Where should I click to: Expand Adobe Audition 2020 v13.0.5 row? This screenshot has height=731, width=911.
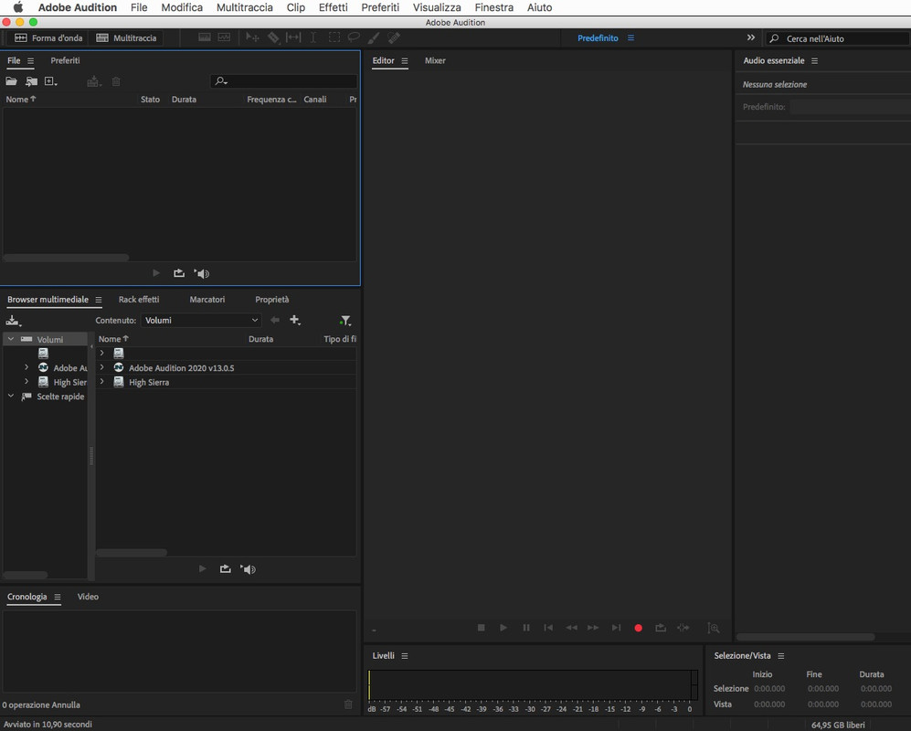click(x=102, y=367)
